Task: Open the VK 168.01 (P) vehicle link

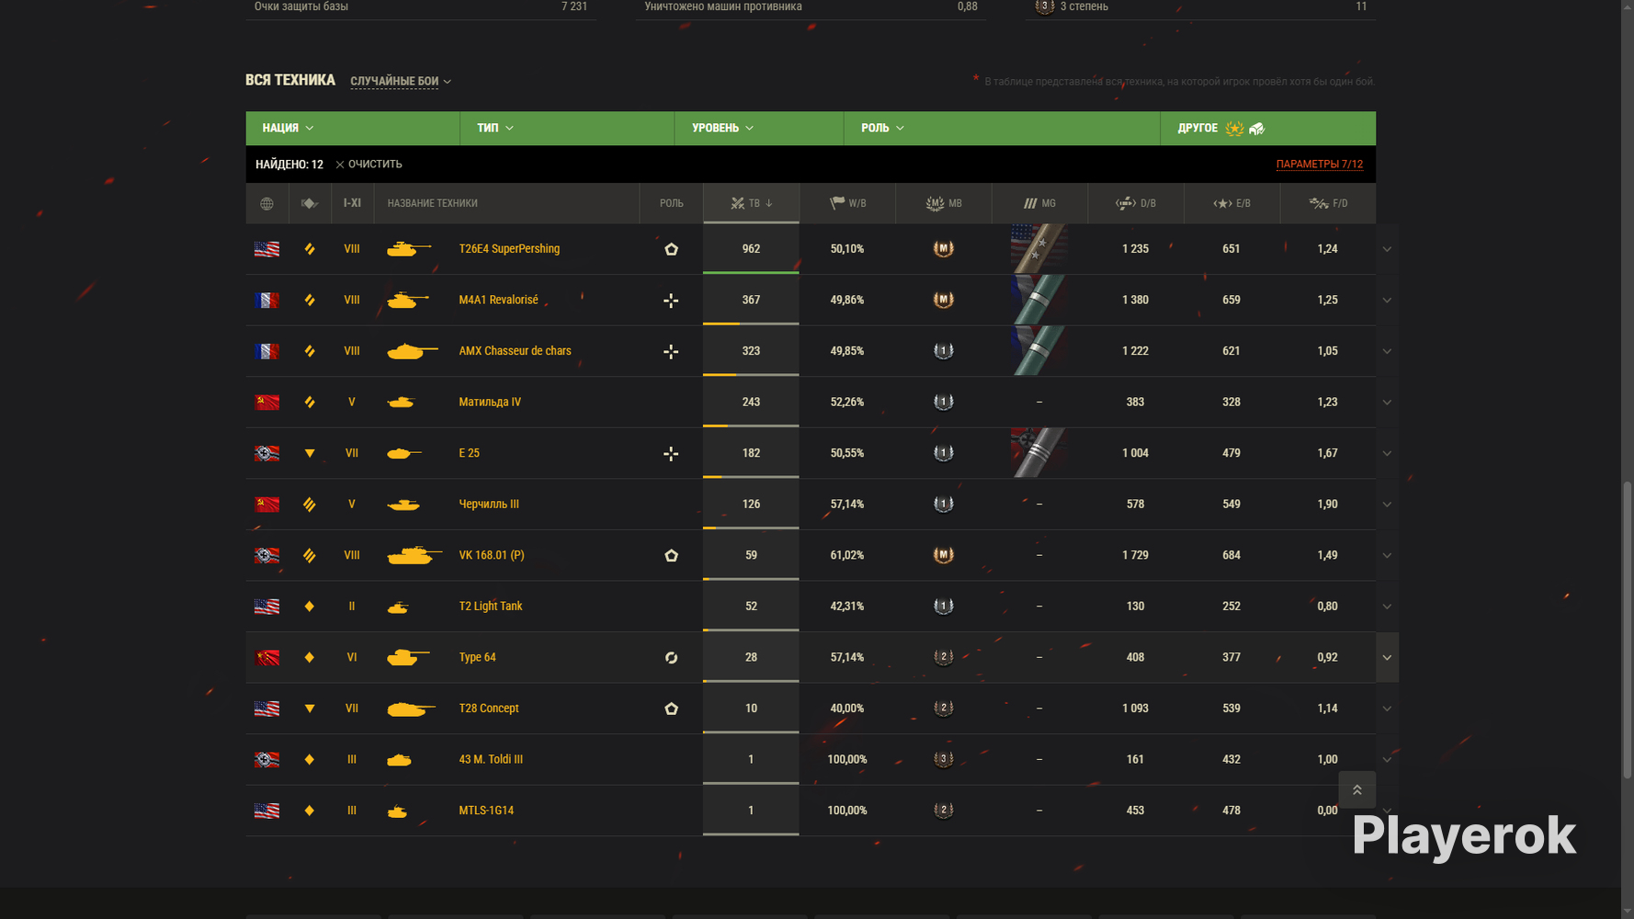Action: [492, 555]
